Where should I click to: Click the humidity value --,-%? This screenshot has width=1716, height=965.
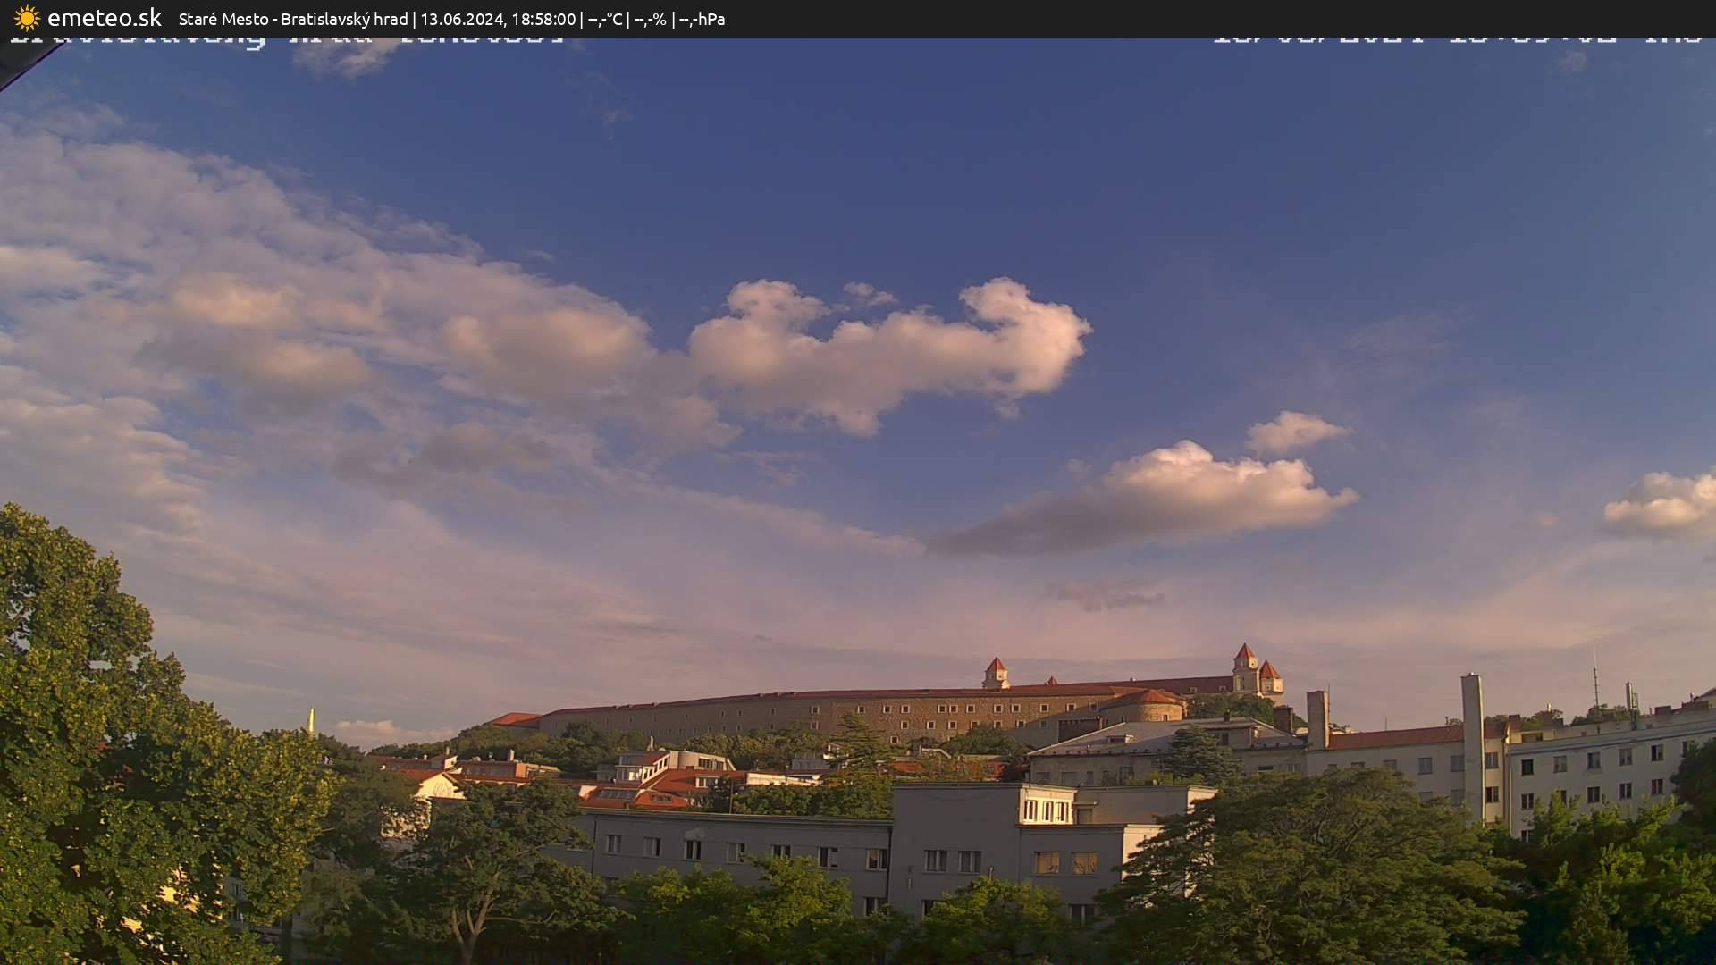pos(651,18)
